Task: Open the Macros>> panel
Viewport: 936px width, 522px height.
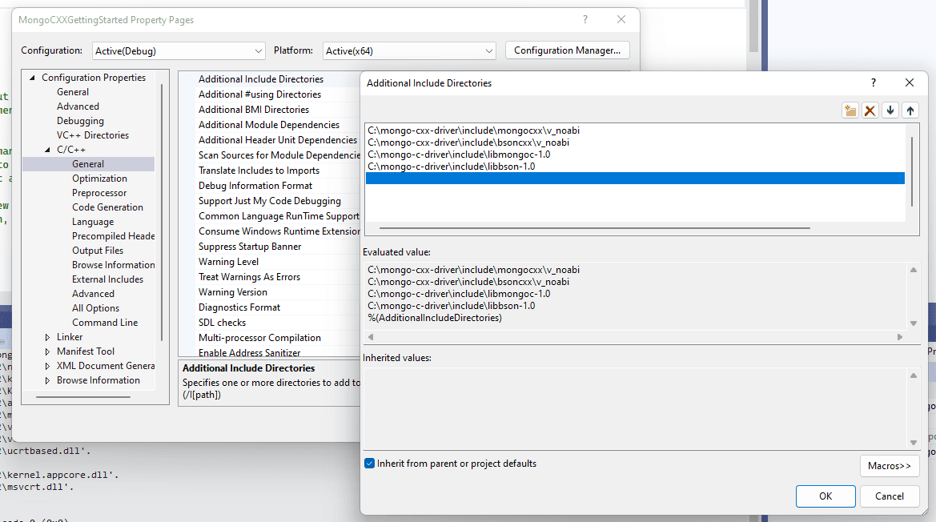Action: [889, 466]
